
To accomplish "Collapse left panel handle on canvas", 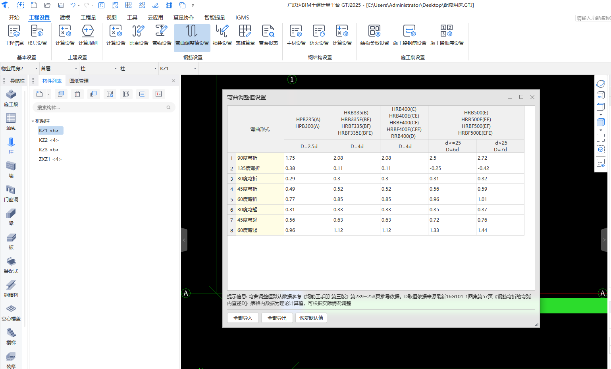I will tap(184, 240).
